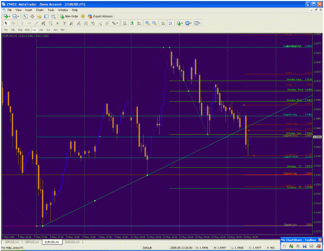Switch timeframe to W1

tap(55, 30)
